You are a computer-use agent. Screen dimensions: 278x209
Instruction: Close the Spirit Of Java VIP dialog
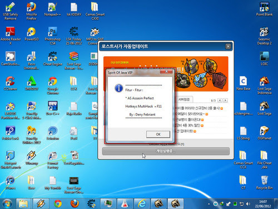(166, 71)
